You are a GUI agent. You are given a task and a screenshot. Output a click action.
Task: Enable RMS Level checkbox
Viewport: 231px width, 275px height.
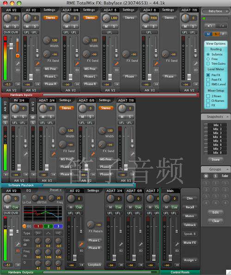pos(208,84)
